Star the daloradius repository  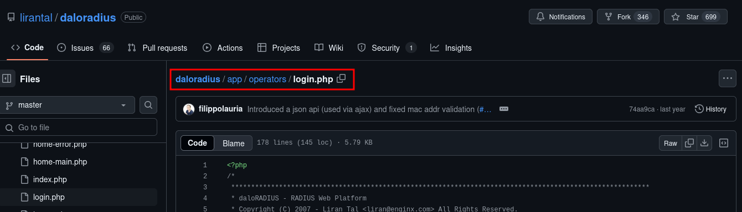pyautogui.click(x=695, y=17)
